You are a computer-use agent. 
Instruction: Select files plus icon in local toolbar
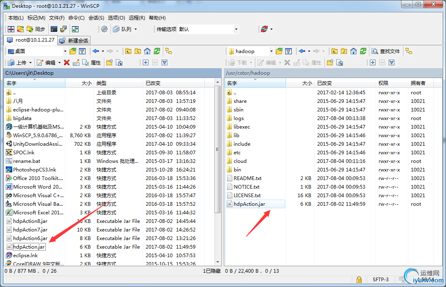[146, 62]
